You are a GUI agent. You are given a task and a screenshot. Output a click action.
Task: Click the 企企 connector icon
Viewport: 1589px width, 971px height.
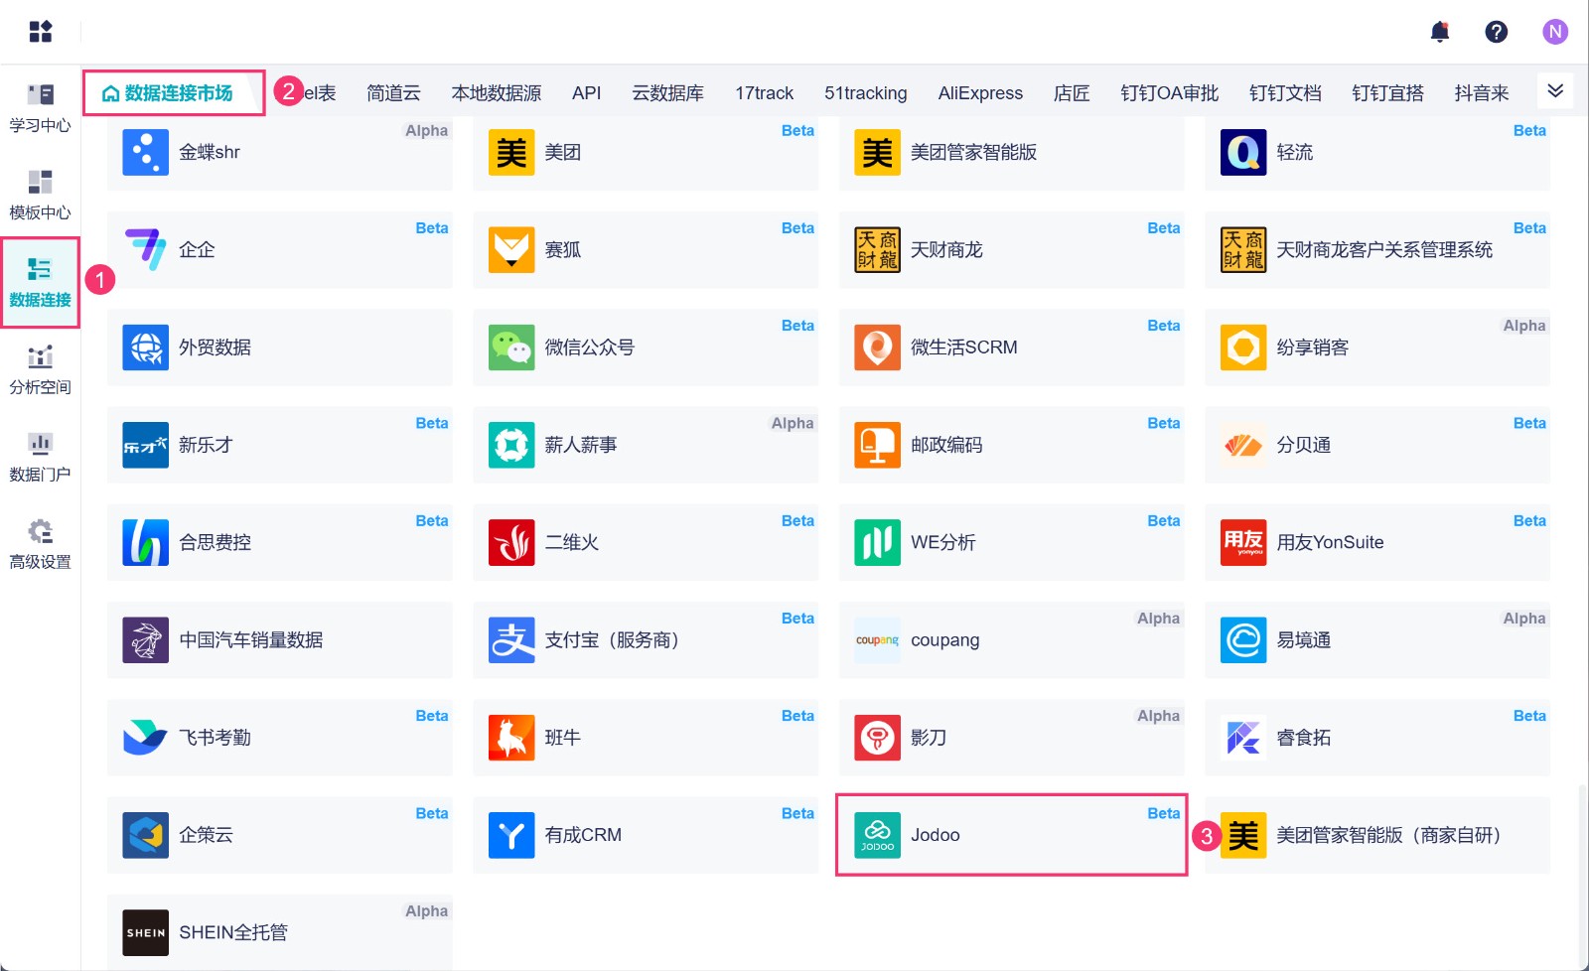(x=145, y=249)
